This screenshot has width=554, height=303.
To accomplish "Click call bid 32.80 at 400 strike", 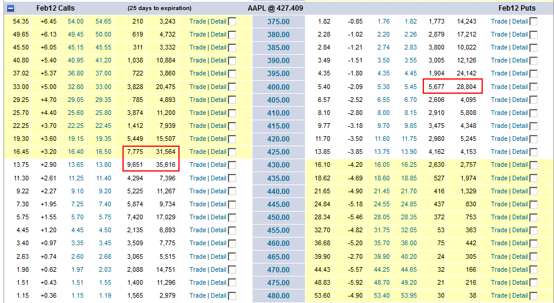I will (75, 87).
